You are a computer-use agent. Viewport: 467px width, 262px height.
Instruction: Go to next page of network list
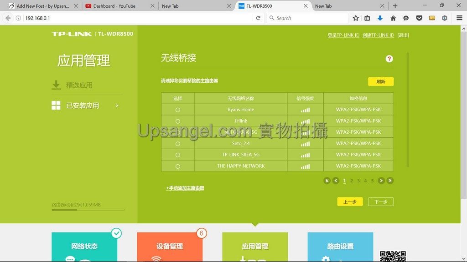381,181
